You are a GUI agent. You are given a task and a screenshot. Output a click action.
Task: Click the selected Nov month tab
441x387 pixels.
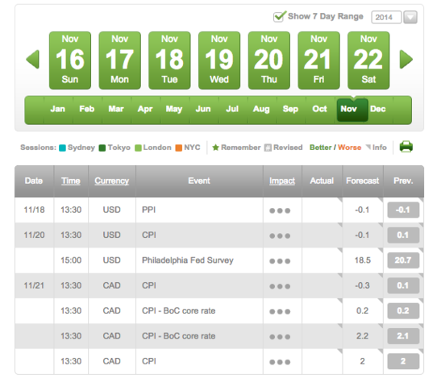click(x=352, y=110)
